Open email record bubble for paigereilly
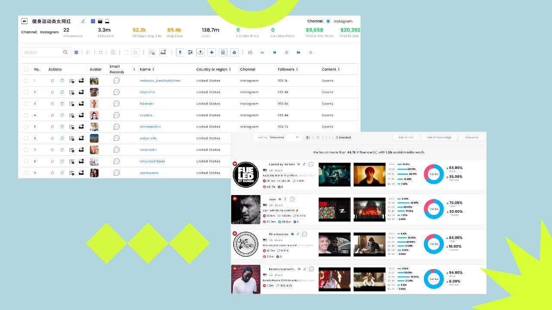This screenshot has height=310, width=552. tap(116, 138)
